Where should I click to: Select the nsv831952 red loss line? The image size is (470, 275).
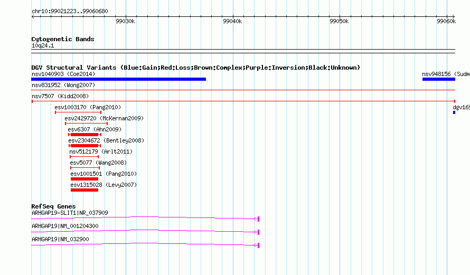pos(243,90)
